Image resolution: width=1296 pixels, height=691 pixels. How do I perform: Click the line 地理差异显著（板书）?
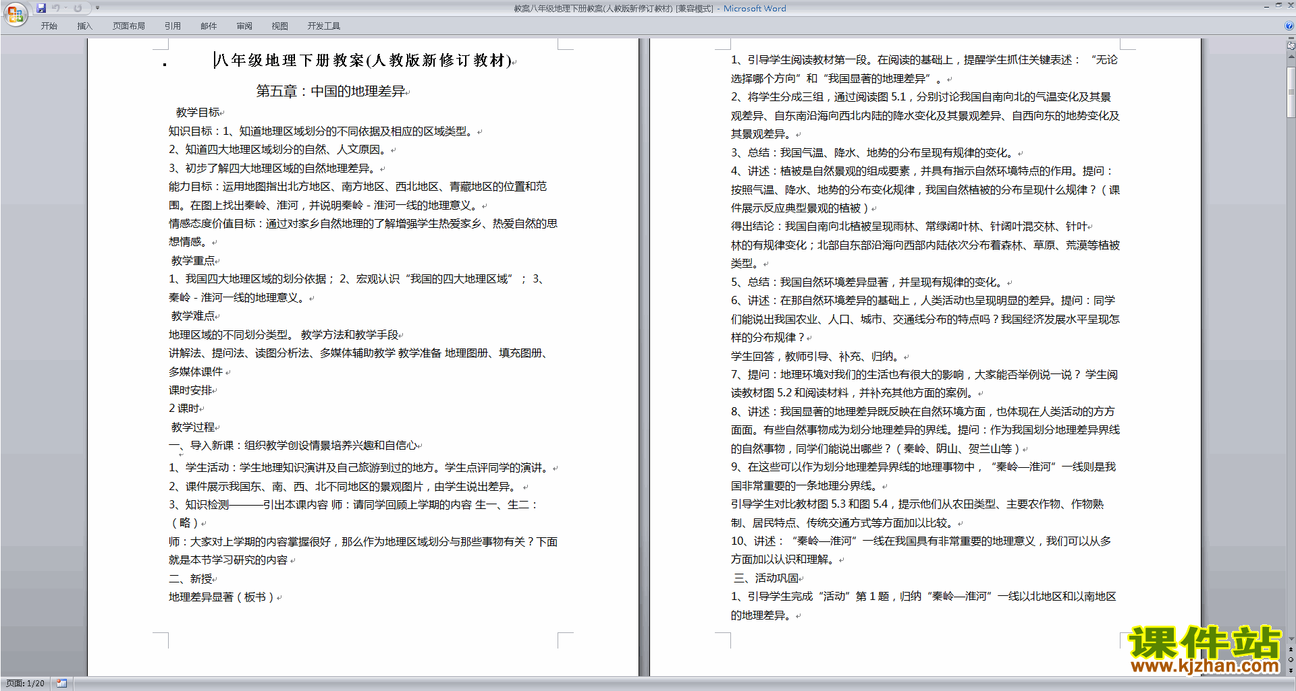pyautogui.click(x=221, y=597)
